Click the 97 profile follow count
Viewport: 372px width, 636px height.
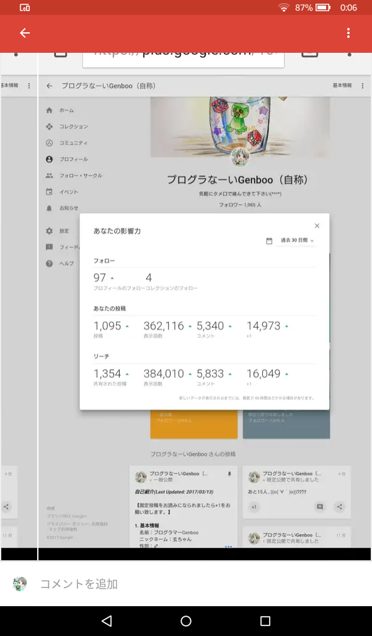tap(100, 278)
